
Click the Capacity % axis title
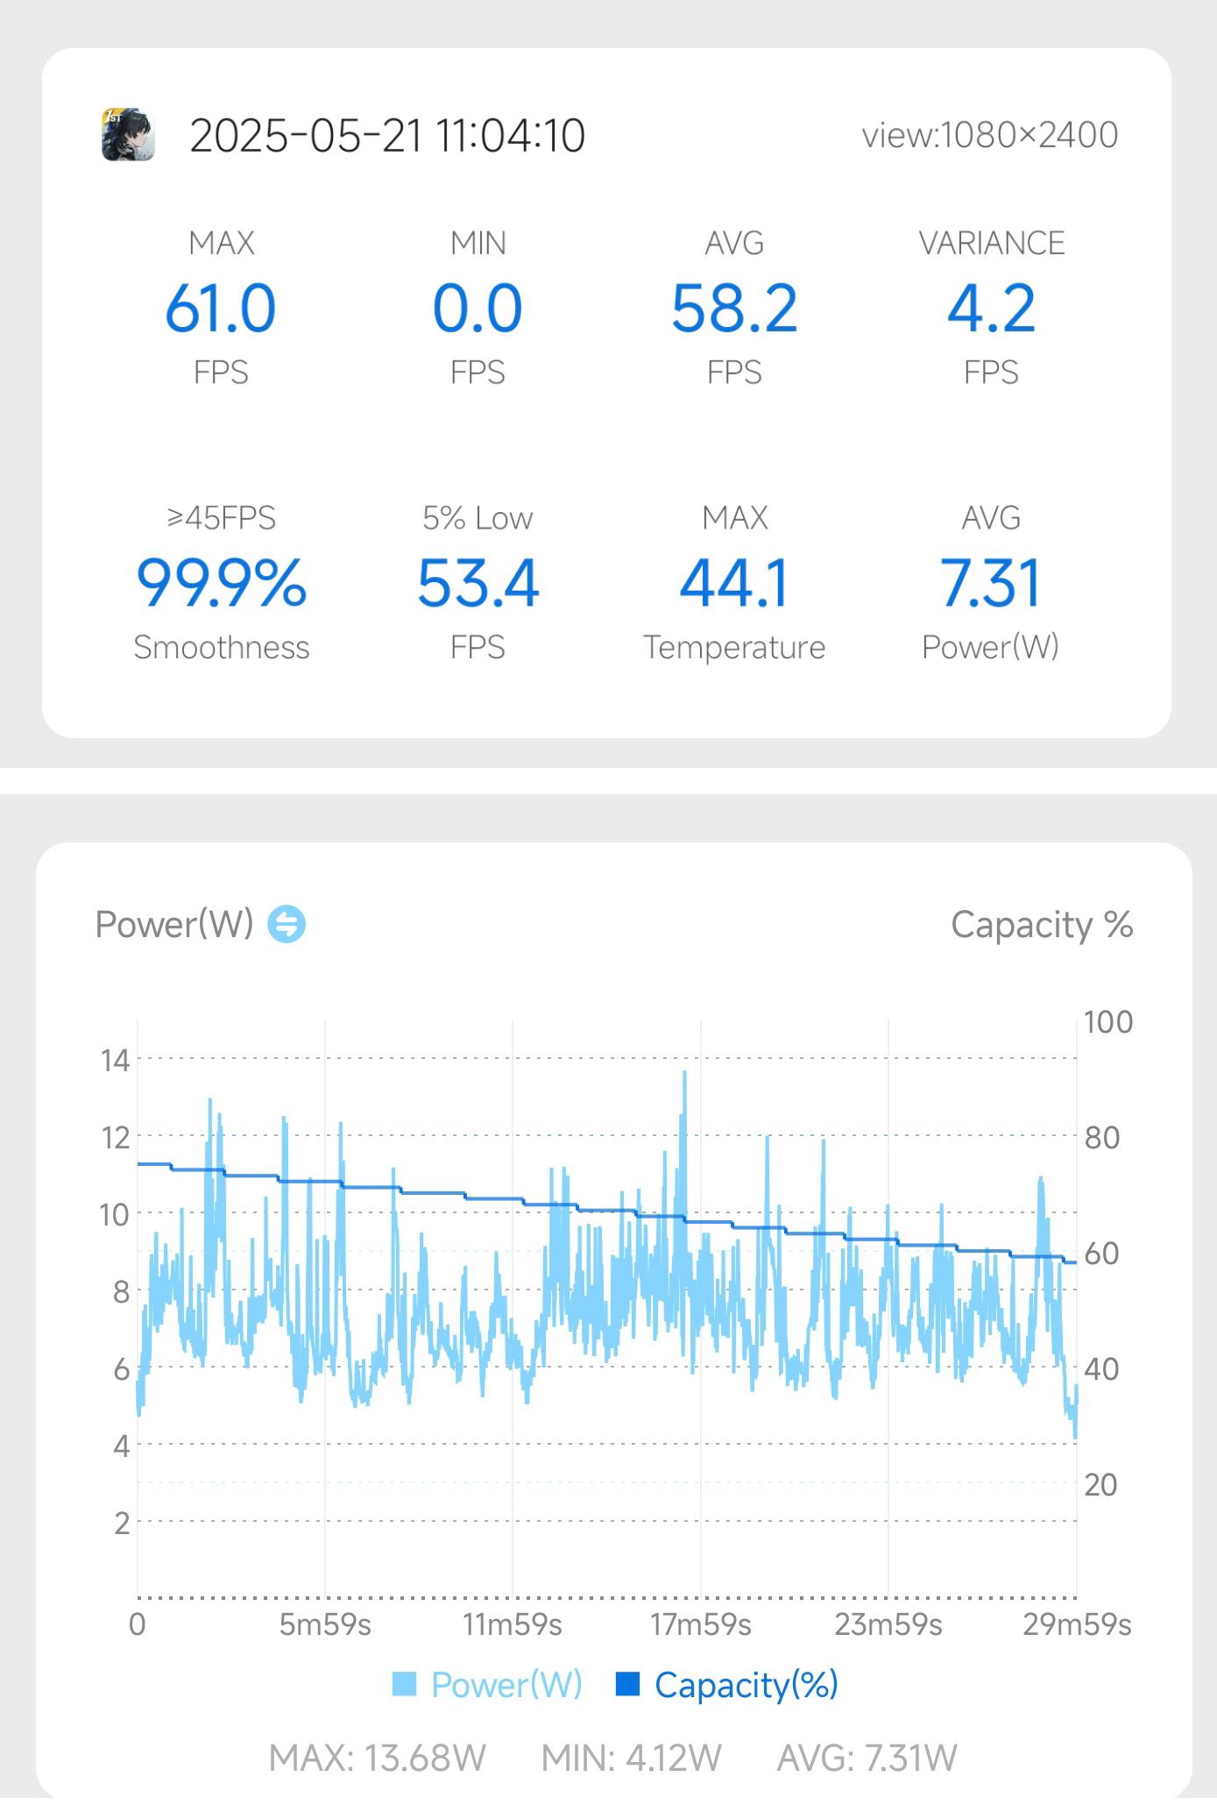[x=1042, y=925]
